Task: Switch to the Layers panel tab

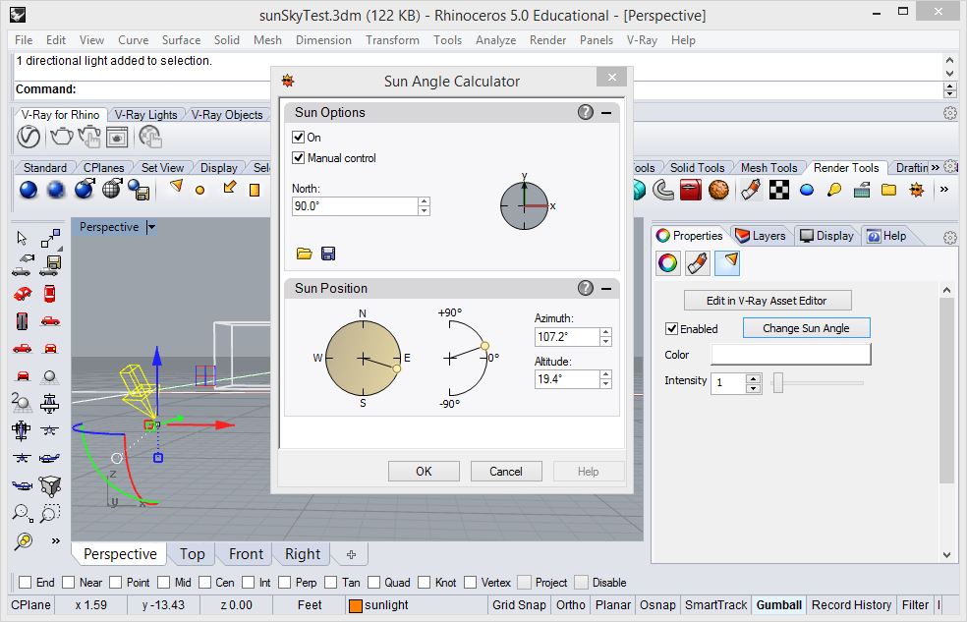Action: click(761, 236)
